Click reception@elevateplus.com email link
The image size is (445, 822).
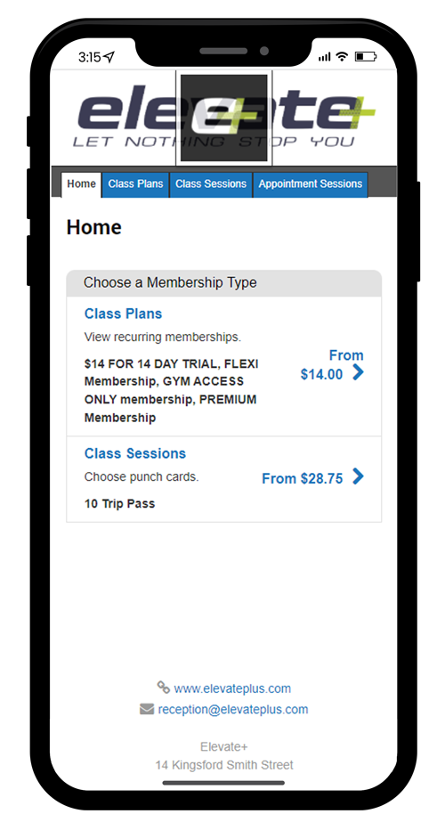point(233,709)
